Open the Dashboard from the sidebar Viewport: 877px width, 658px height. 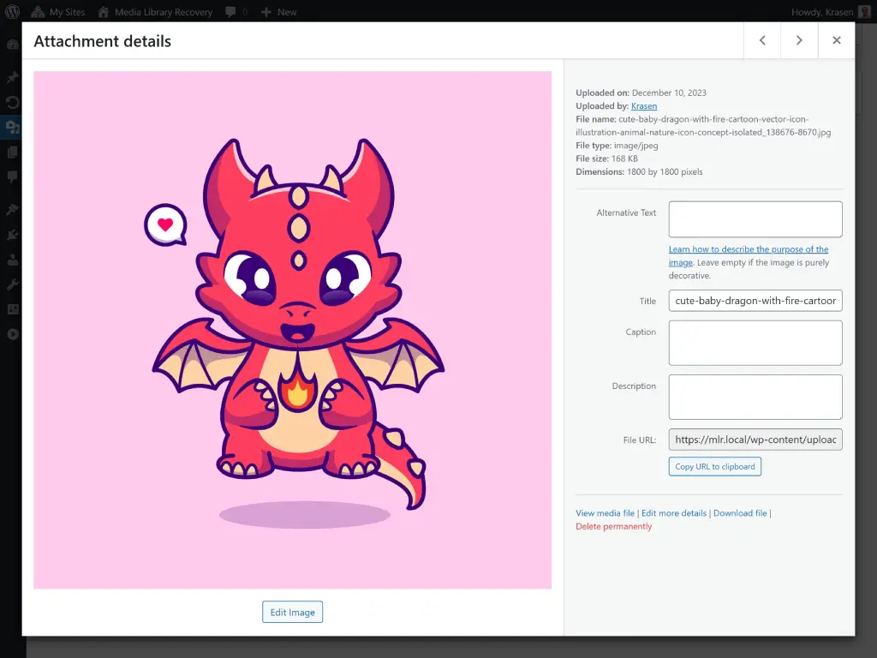[x=12, y=43]
